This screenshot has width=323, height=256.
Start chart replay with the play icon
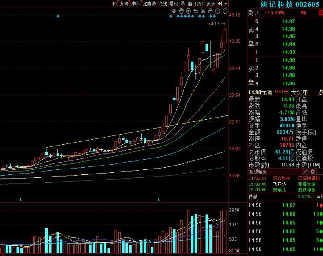[188, 11]
